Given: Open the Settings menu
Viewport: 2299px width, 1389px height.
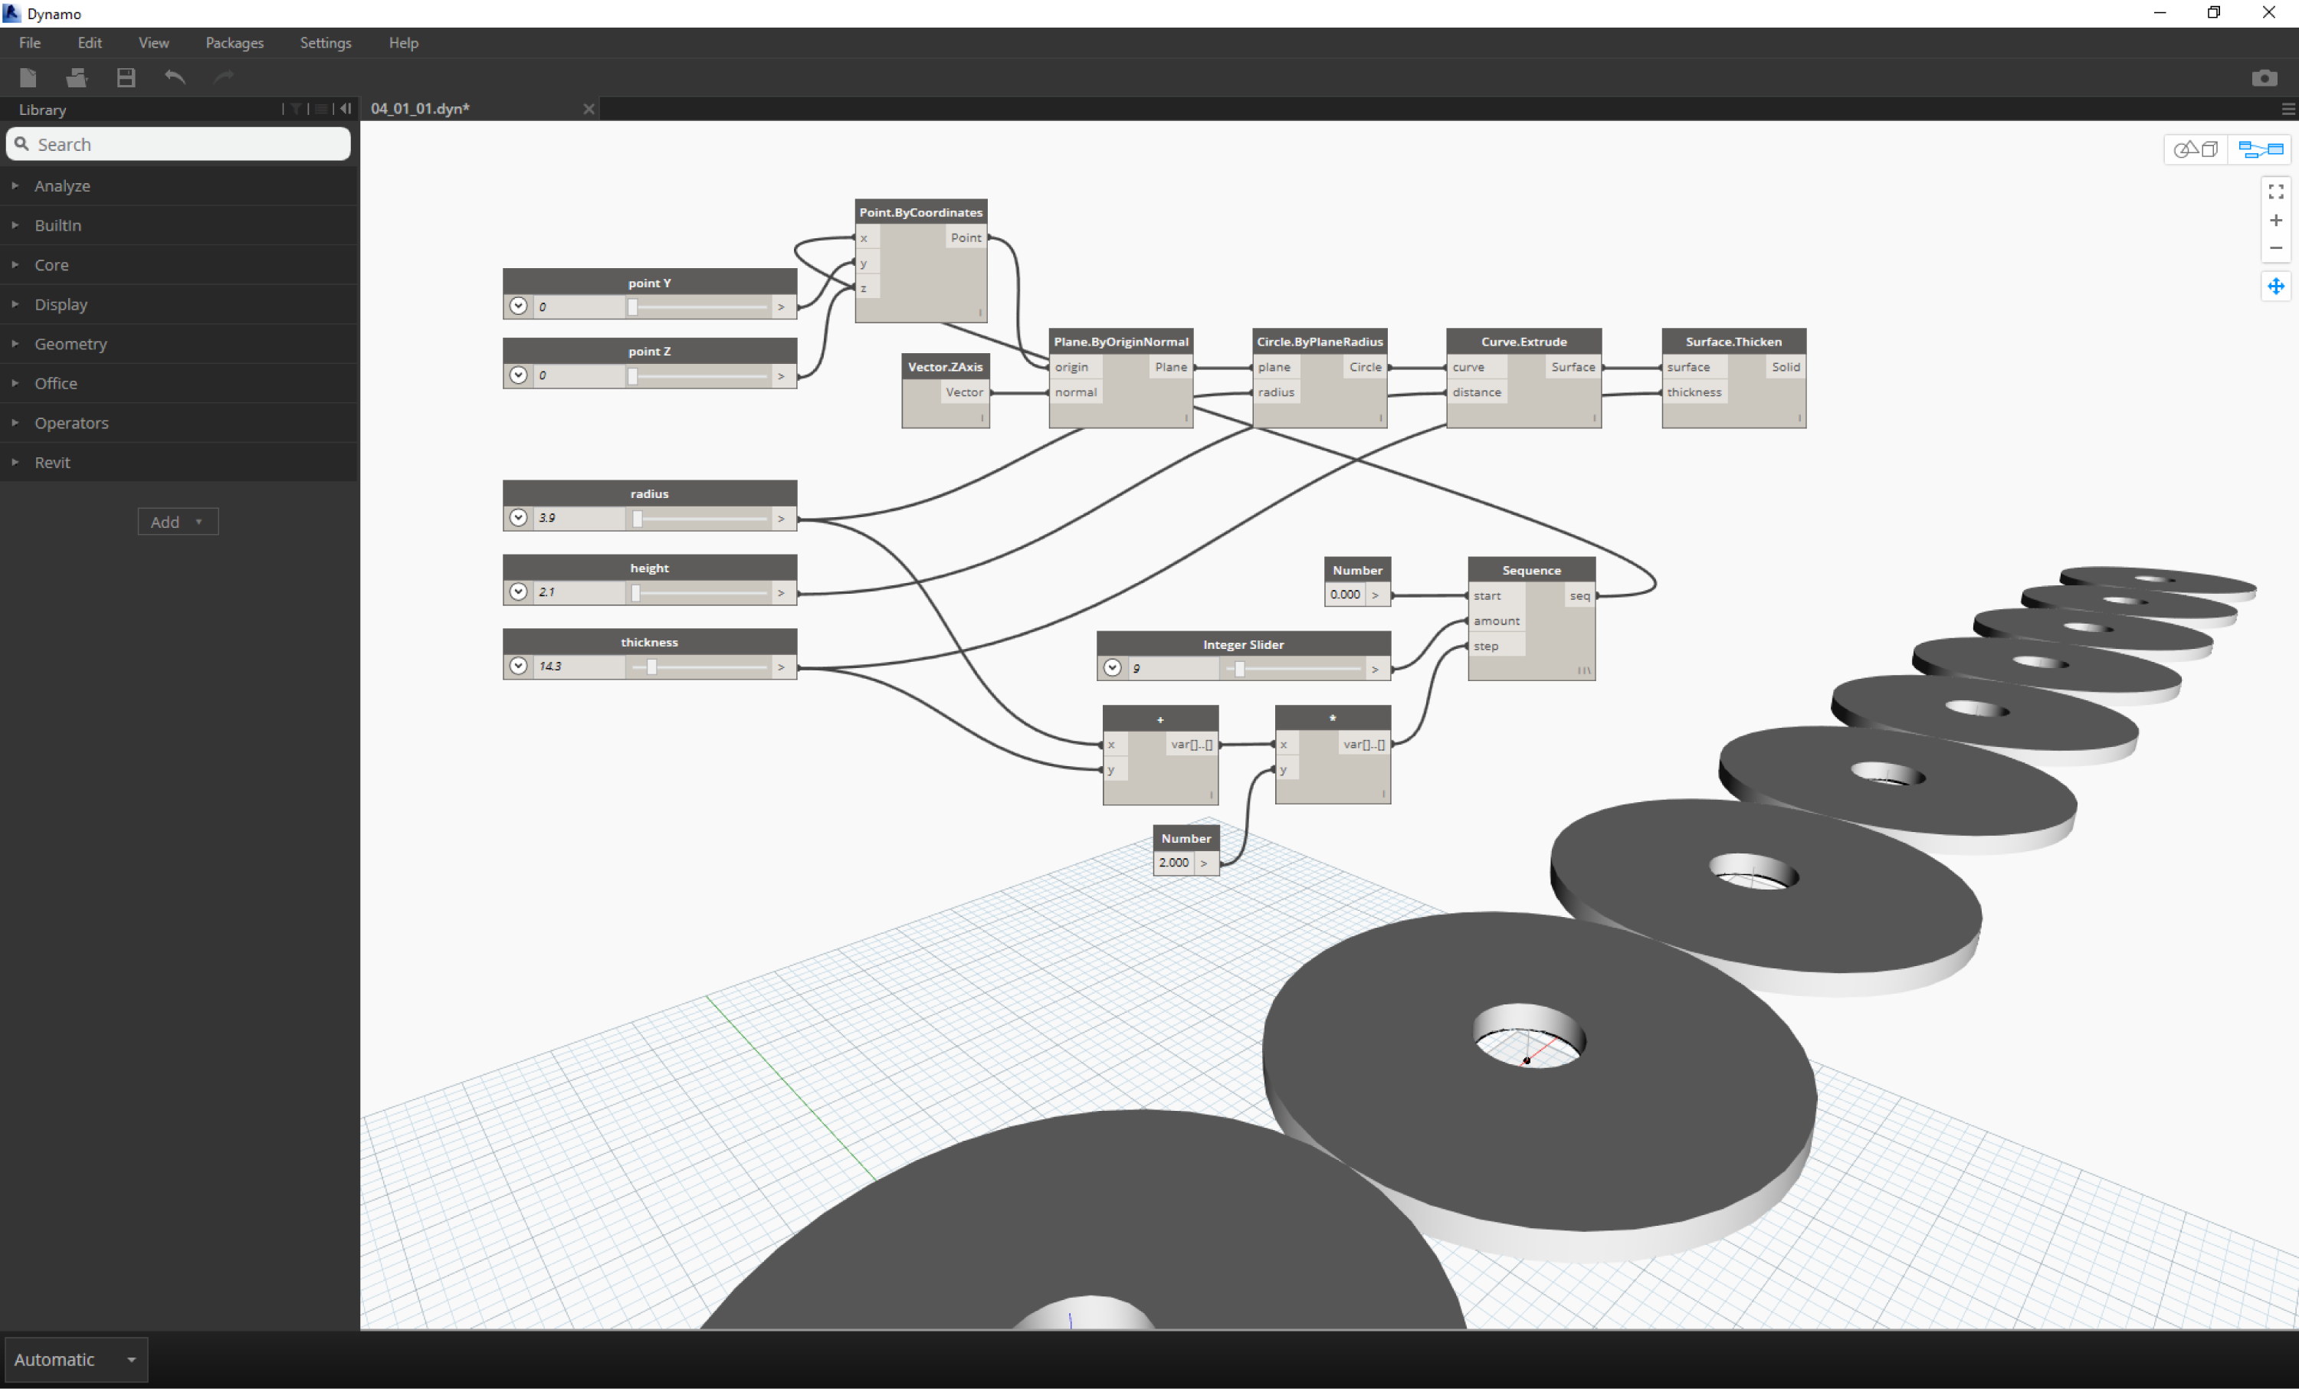Looking at the screenshot, I should coord(326,43).
